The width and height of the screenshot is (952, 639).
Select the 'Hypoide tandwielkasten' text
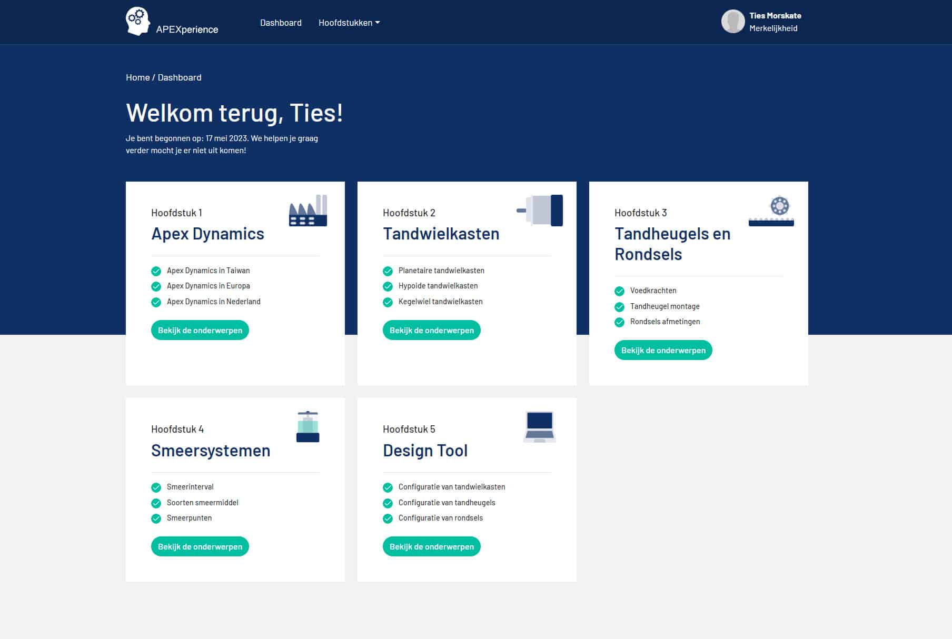click(x=438, y=286)
